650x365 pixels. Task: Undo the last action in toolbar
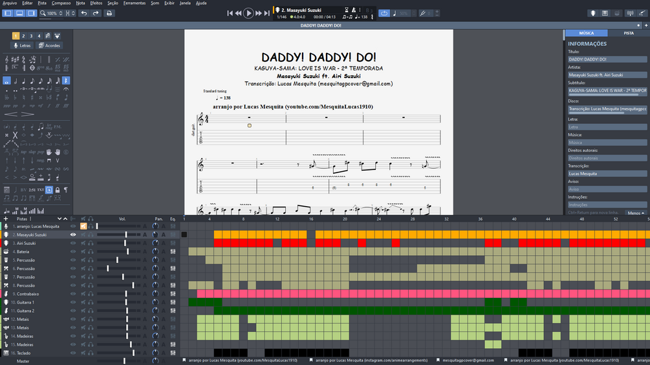[x=84, y=13]
